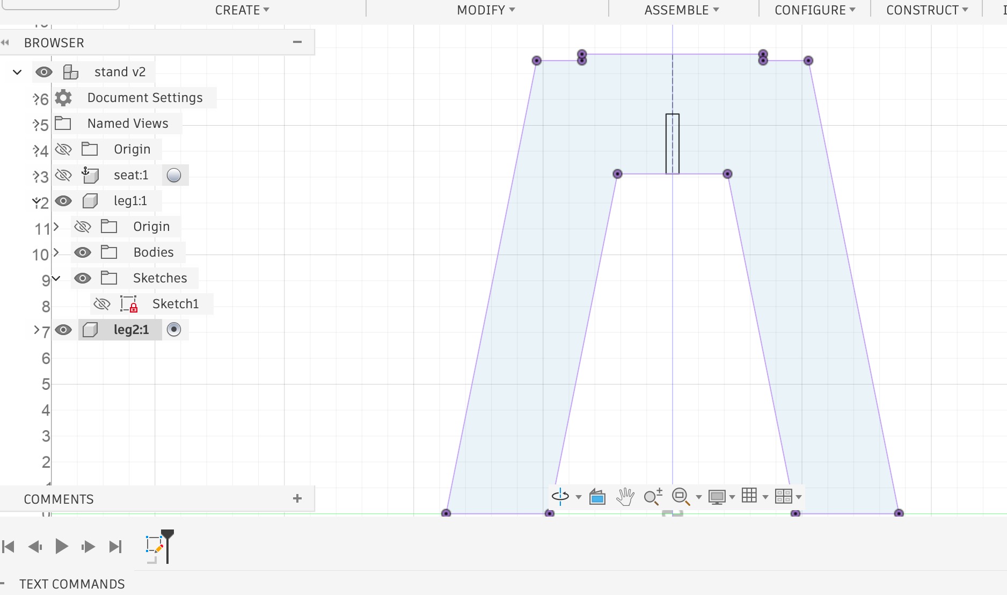Collapse the Browser panel with double arrows
The height and width of the screenshot is (595, 1007).
click(5, 42)
